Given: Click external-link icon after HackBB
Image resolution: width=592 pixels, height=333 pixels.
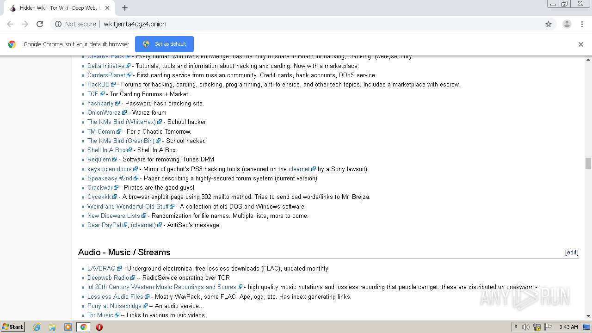Looking at the screenshot, I should (x=113, y=85).
